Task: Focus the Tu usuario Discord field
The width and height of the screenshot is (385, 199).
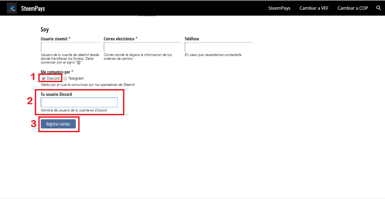Action: point(79,102)
